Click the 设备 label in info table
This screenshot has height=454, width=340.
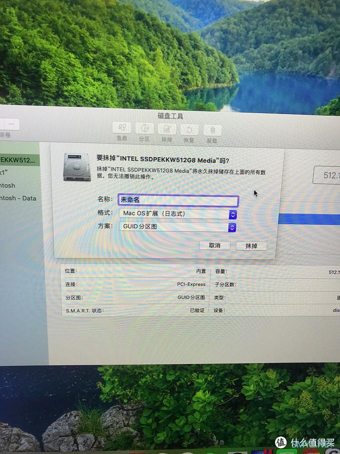point(219,310)
